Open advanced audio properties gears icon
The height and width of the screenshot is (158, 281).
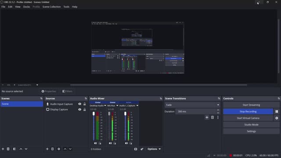142,149
